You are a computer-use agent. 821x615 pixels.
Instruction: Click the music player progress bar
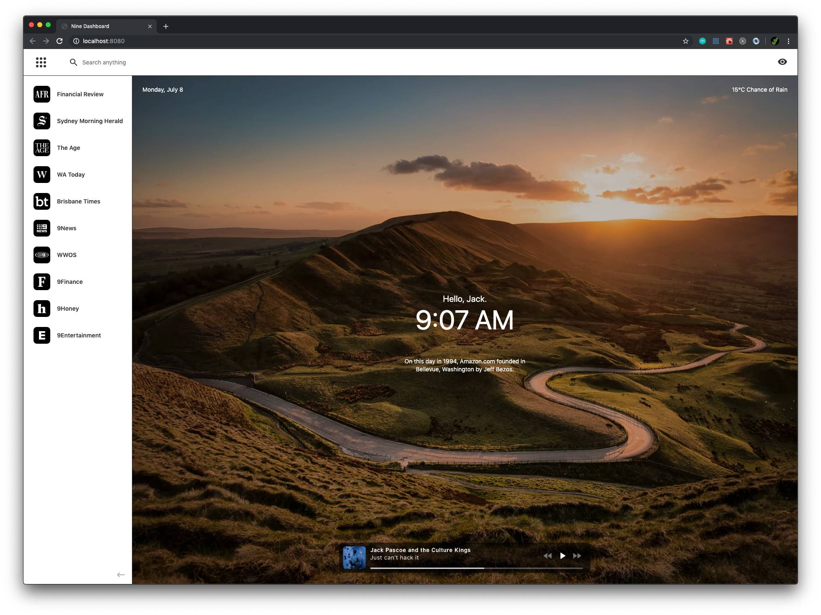pos(476,568)
